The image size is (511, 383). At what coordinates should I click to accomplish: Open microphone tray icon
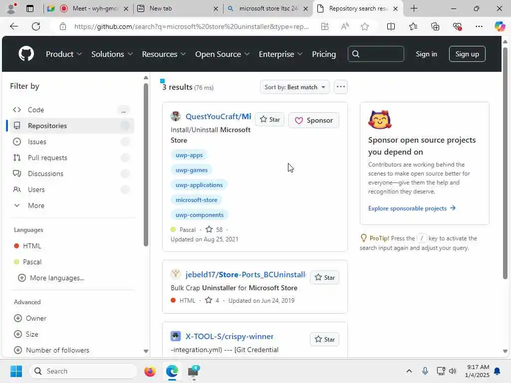(425, 371)
